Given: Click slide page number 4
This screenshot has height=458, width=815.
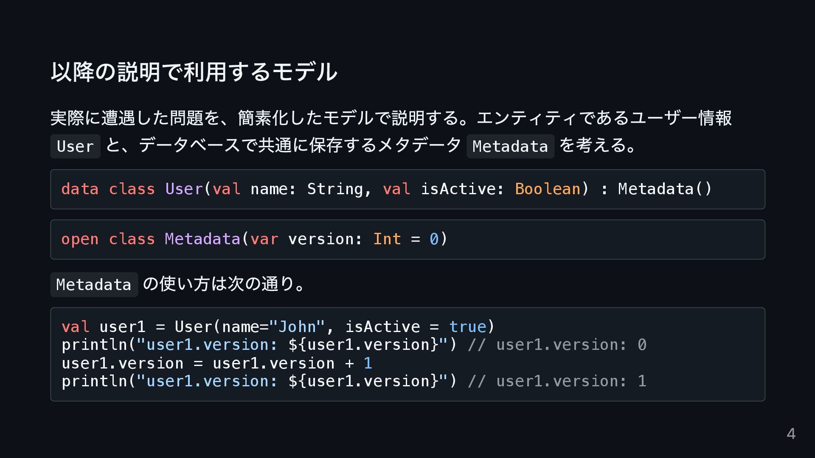Looking at the screenshot, I should [791, 434].
